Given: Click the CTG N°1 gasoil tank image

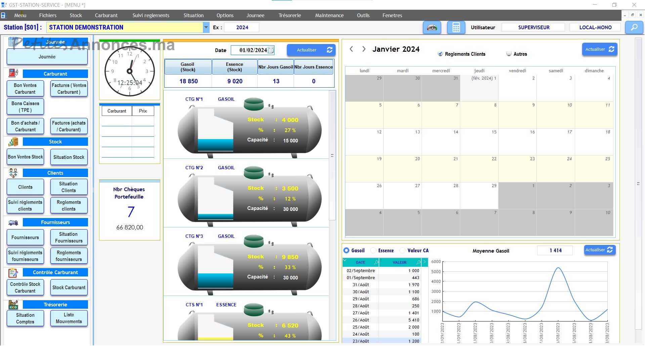Looking at the screenshot, I should point(249,128).
